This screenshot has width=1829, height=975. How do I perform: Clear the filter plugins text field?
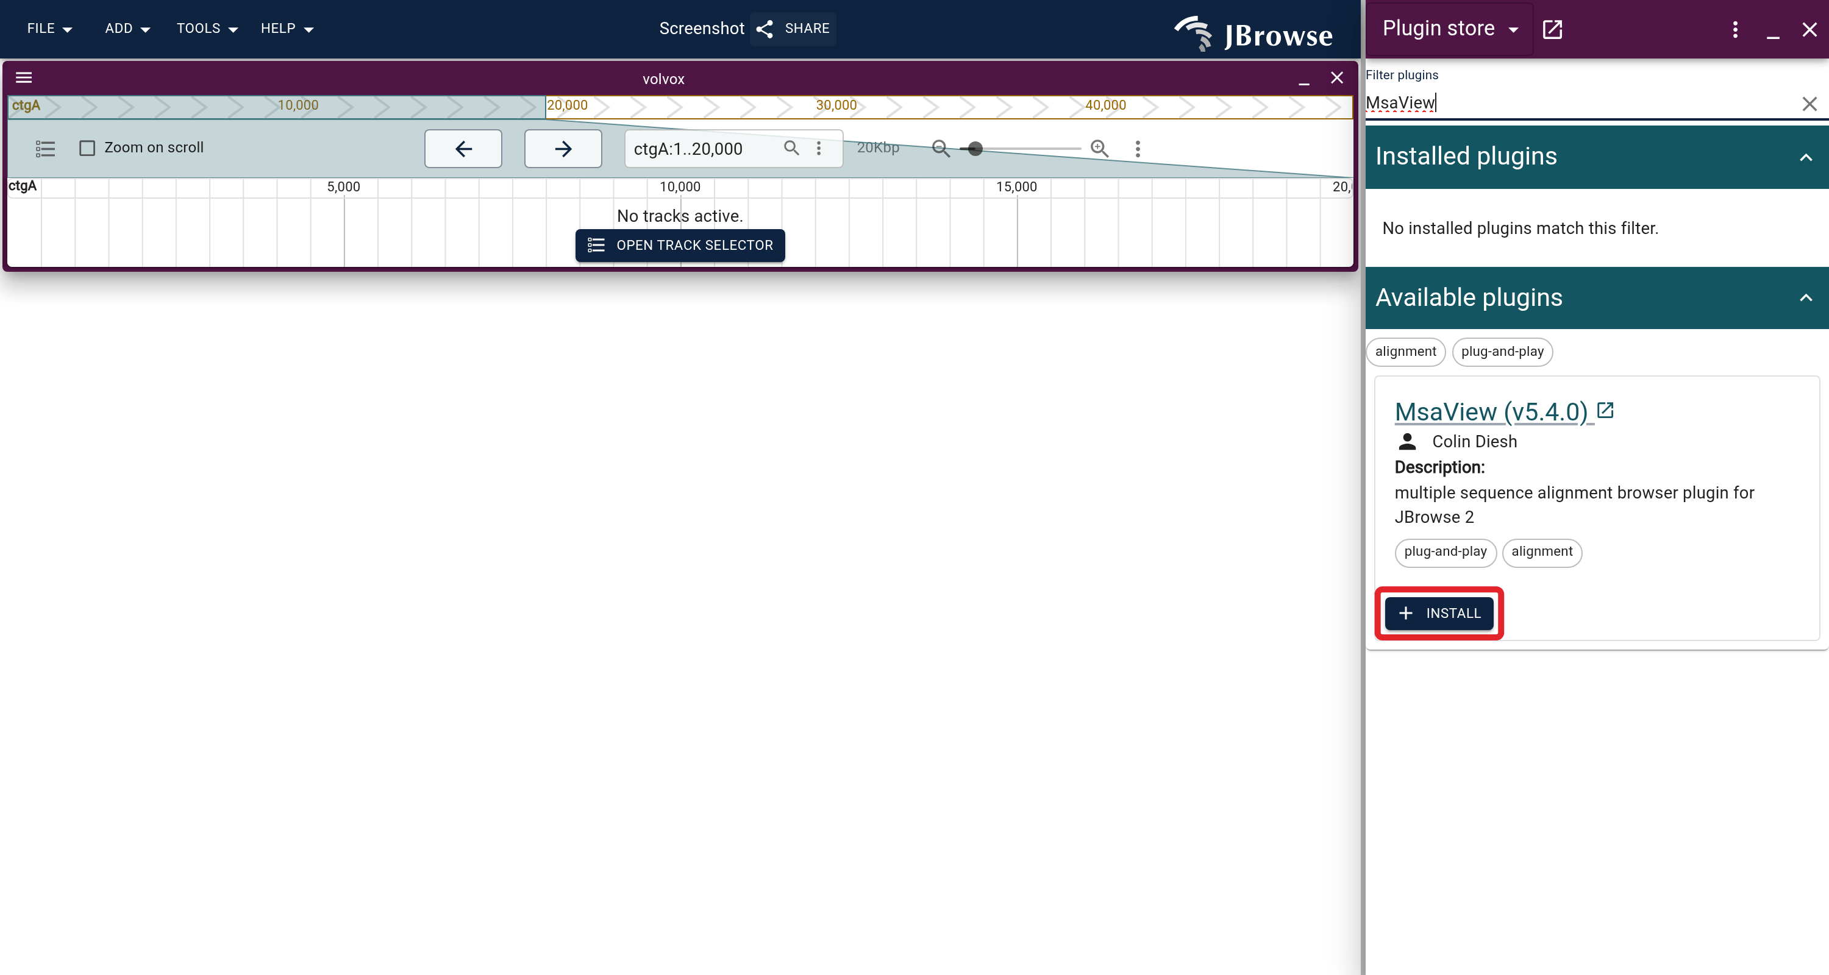click(x=1809, y=104)
